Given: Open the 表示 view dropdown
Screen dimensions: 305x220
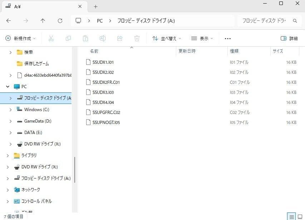Looking at the screenshot, I should (202, 38).
